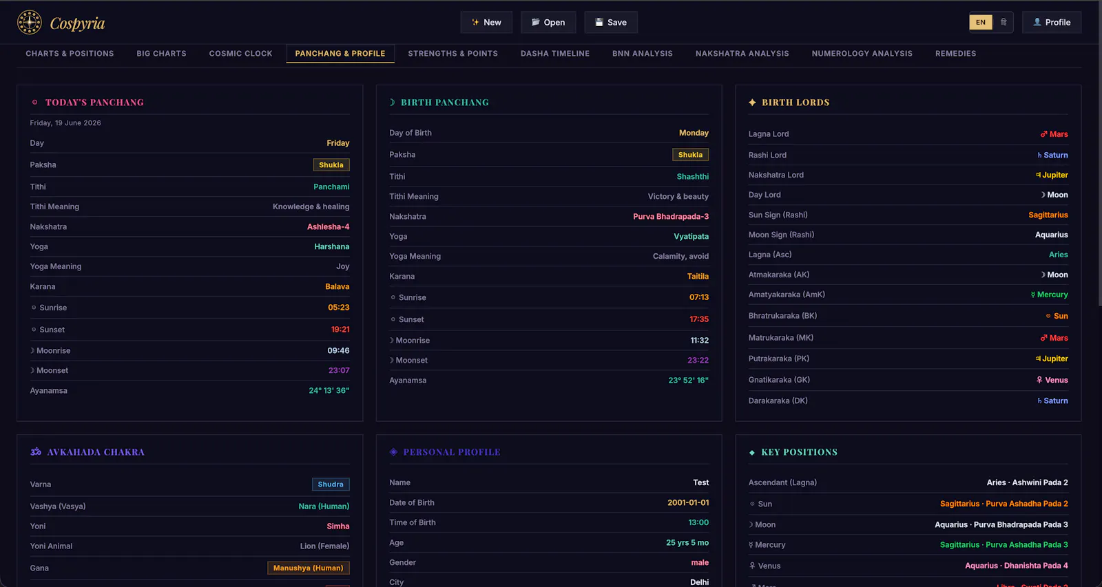Viewport: 1102px width, 587px height.
Task: Click the birth Nakshatra 'Purva Bhadrapada-3'
Action: tap(671, 217)
